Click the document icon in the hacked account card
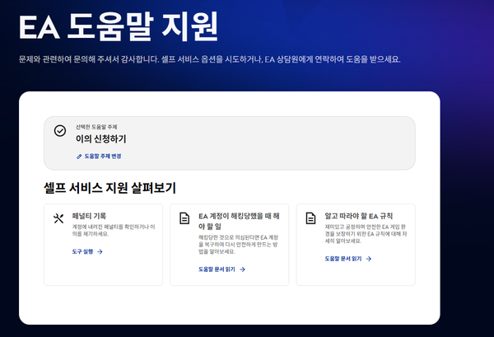Screen dimensions: 494x337 click(x=184, y=218)
